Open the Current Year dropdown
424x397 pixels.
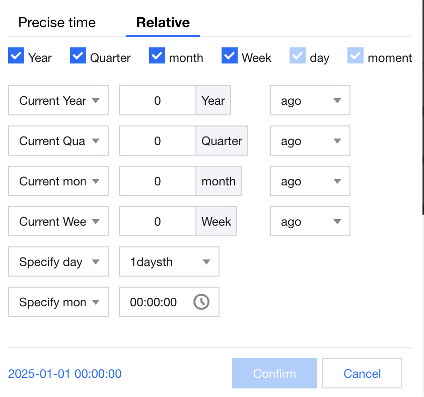(58, 101)
